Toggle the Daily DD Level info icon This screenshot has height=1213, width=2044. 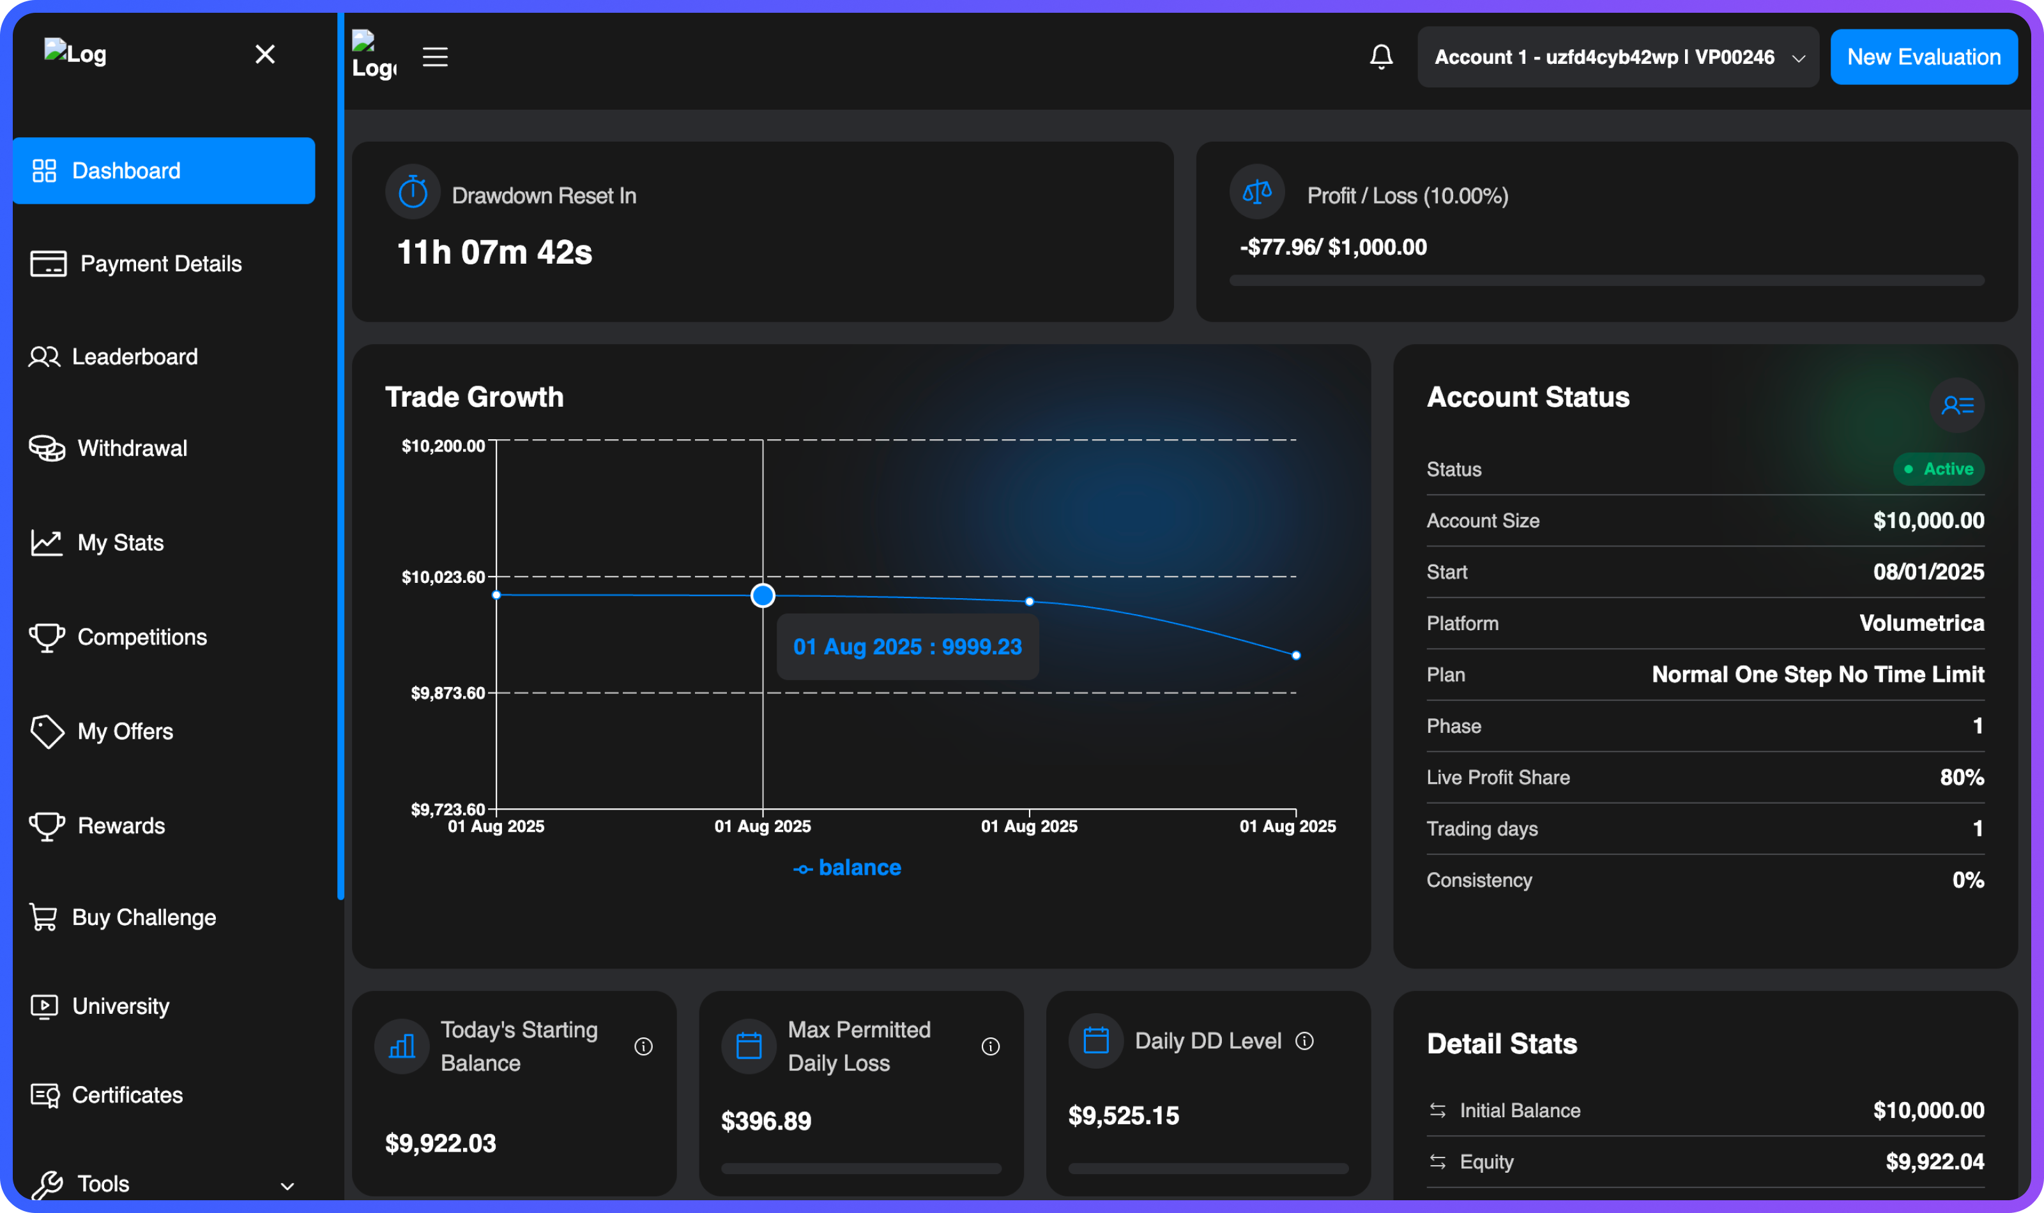click(1305, 1041)
